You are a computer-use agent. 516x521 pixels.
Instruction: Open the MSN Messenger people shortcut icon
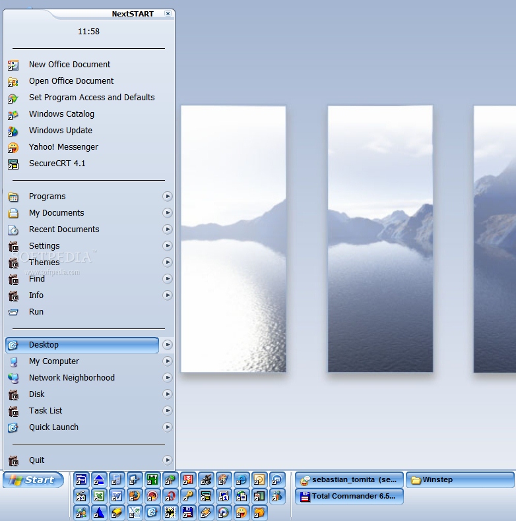pos(277,496)
